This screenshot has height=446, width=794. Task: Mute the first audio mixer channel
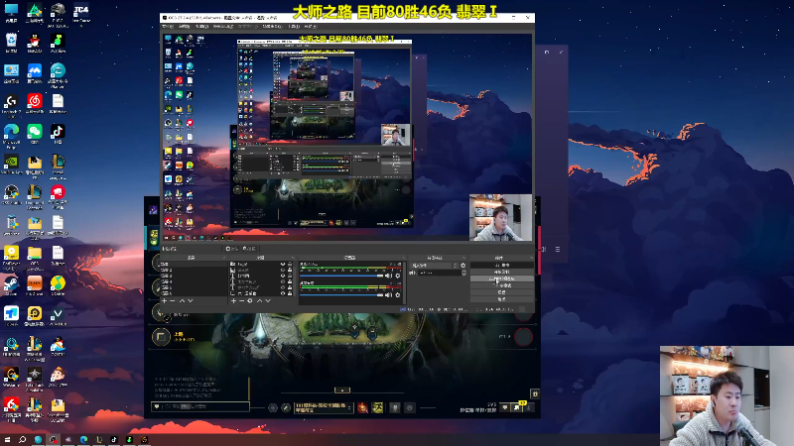point(388,276)
